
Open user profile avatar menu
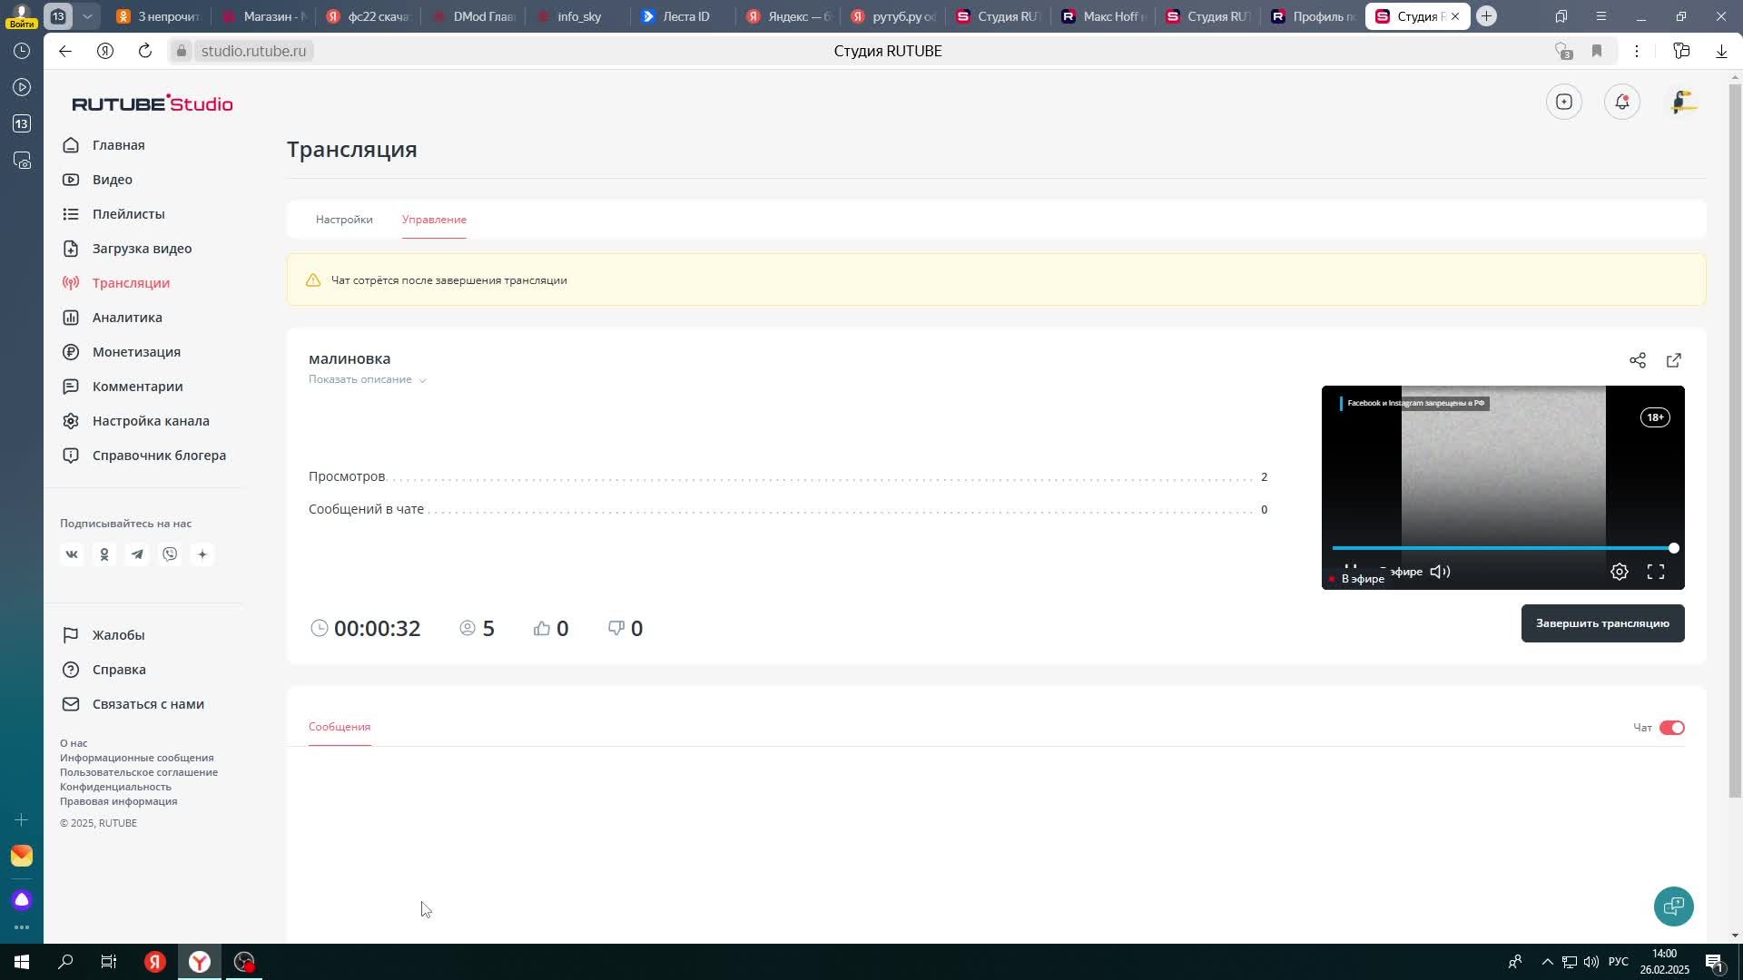[1682, 102]
